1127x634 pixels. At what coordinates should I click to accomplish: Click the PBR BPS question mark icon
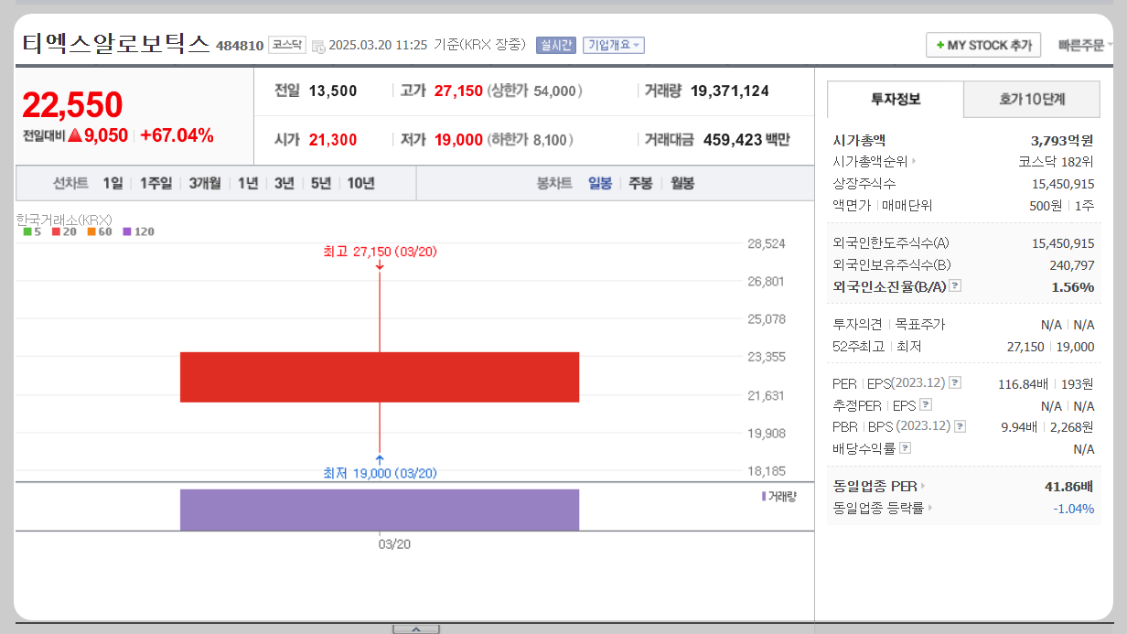click(x=960, y=425)
